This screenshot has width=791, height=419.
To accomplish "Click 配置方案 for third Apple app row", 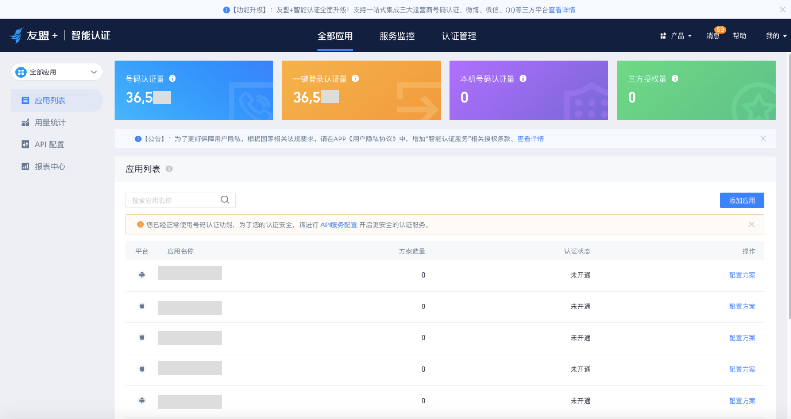I will pos(742,369).
